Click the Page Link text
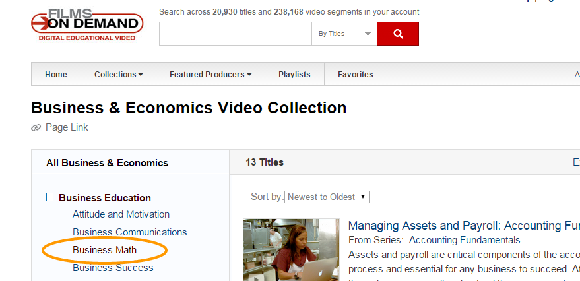The width and height of the screenshot is (580, 281). click(x=67, y=127)
